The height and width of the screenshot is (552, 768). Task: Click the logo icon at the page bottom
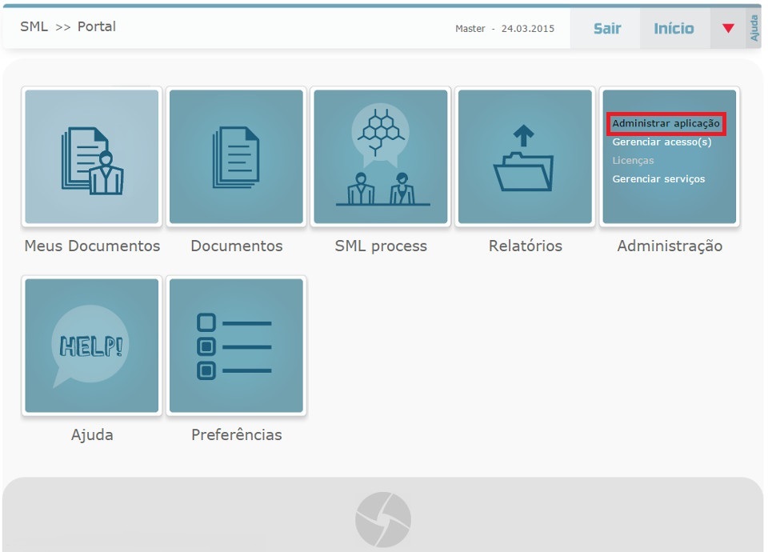coord(383,518)
